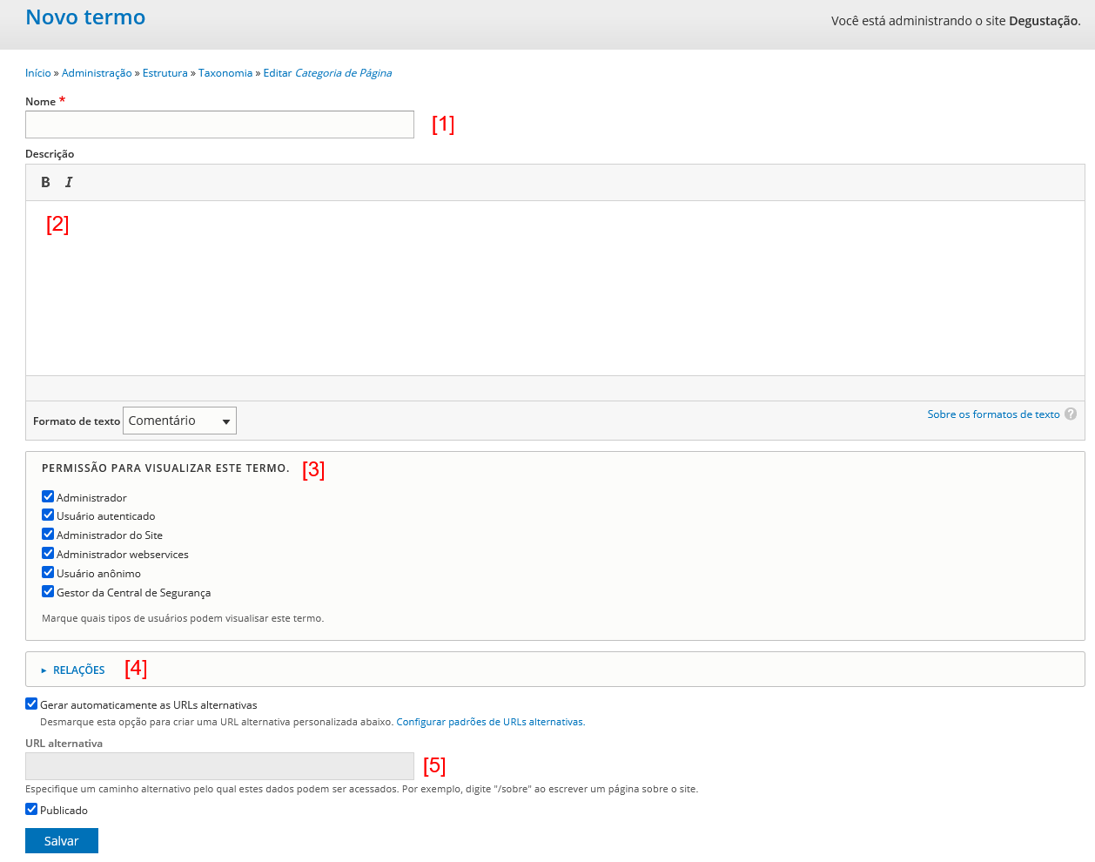Open Configurar padrões de URLs alternativas link

click(x=490, y=722)
